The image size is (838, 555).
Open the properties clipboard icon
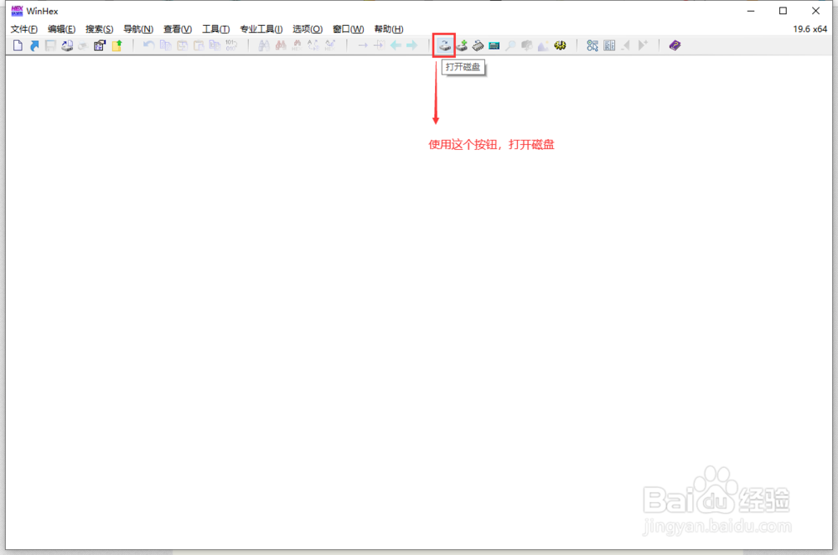tap(100, 46)
